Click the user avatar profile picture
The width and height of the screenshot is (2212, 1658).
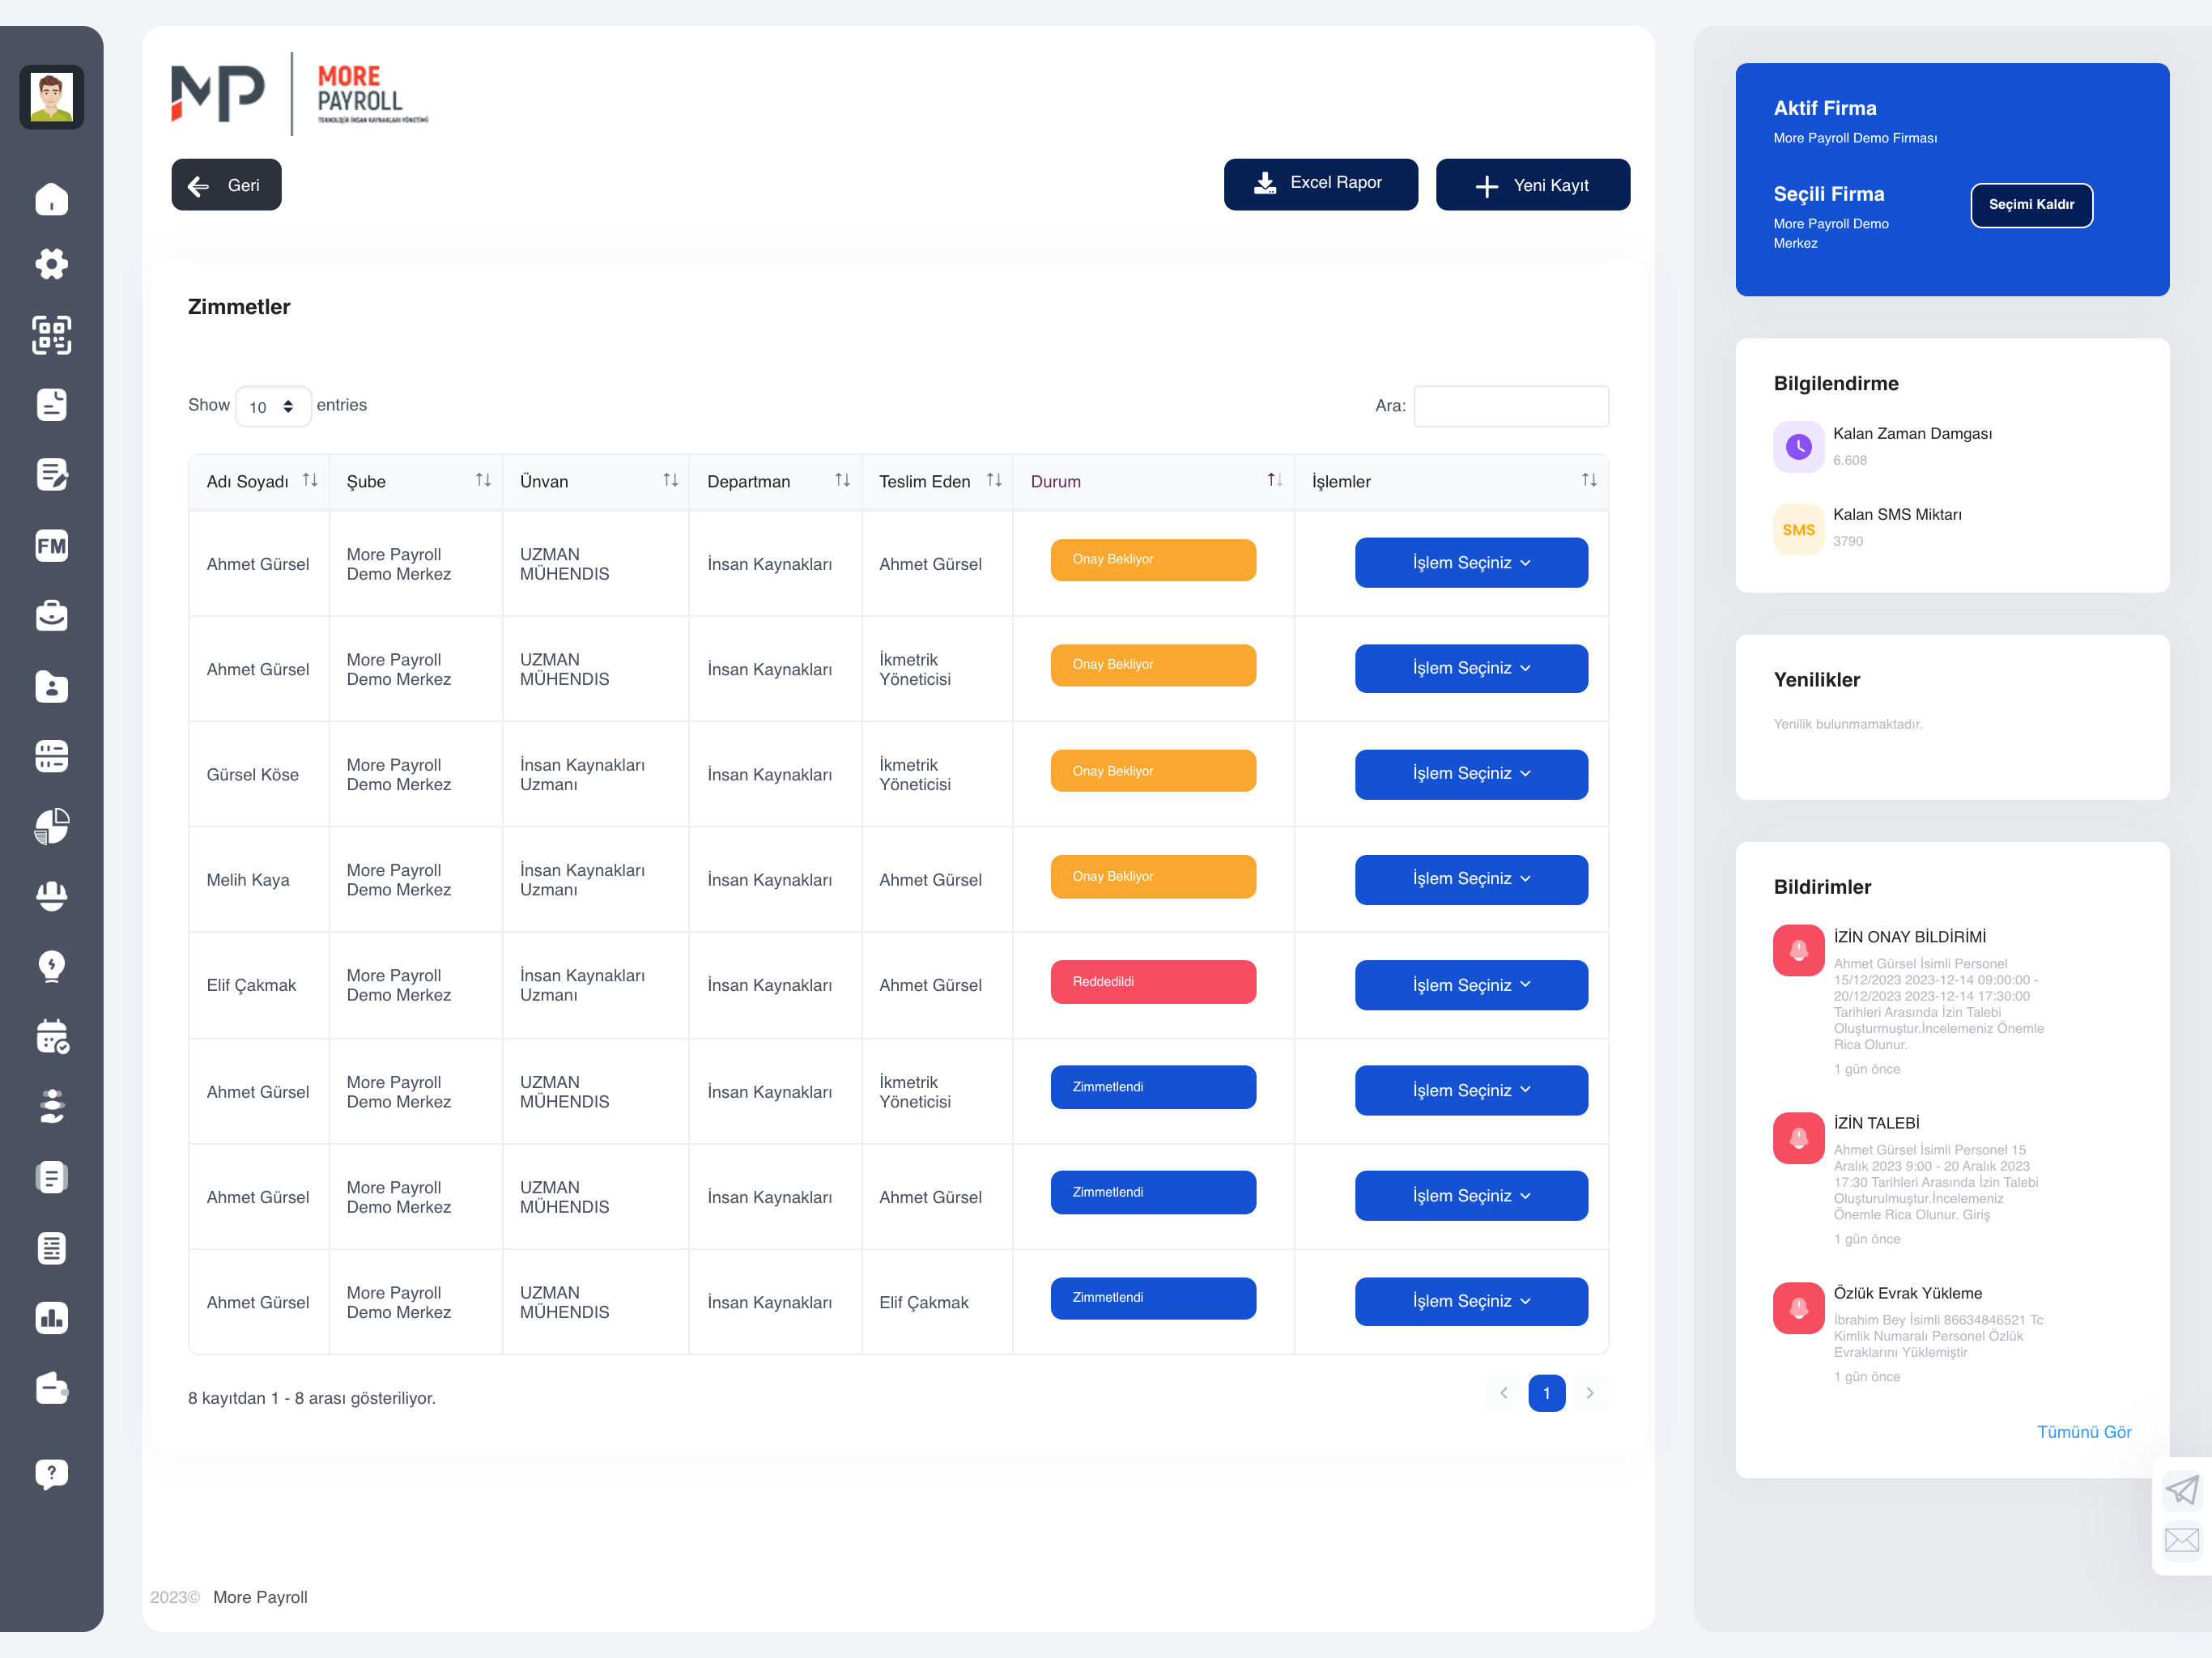click(52, 97)
